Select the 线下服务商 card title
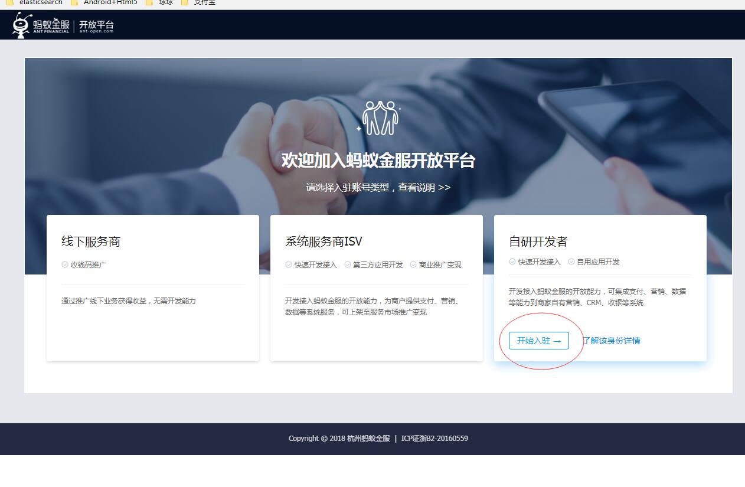This screenshot has width=745, height=487. [91, 241]
